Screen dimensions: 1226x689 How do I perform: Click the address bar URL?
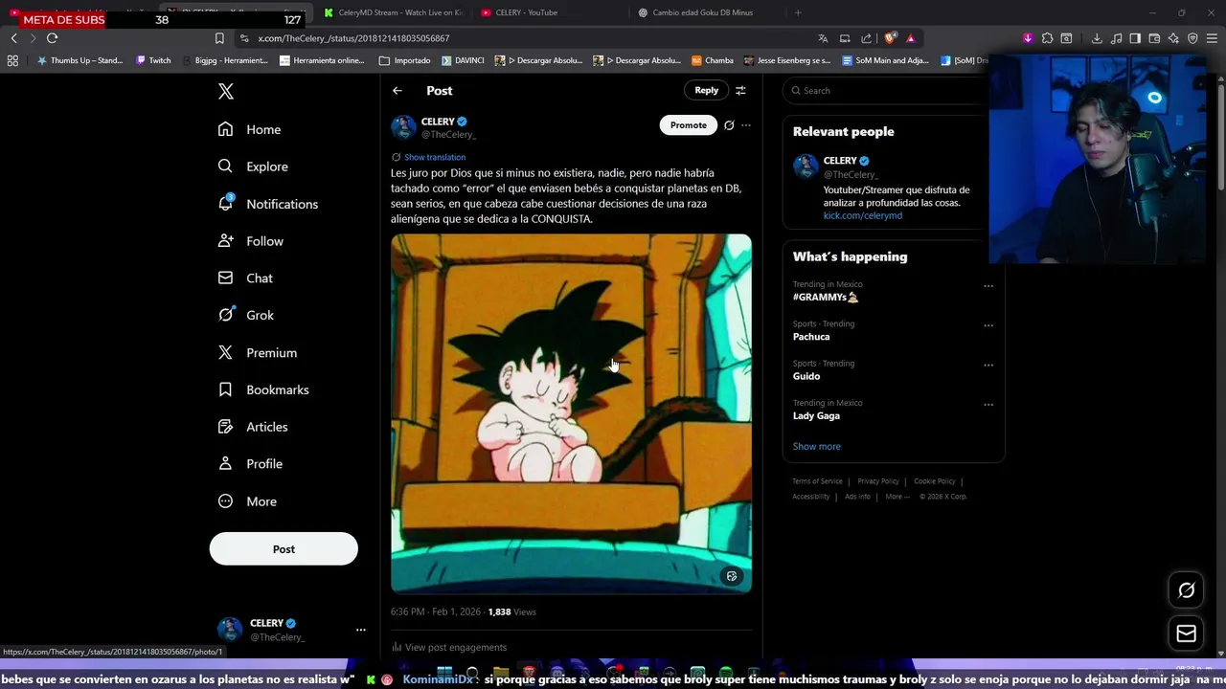click(x=353, y=38)
